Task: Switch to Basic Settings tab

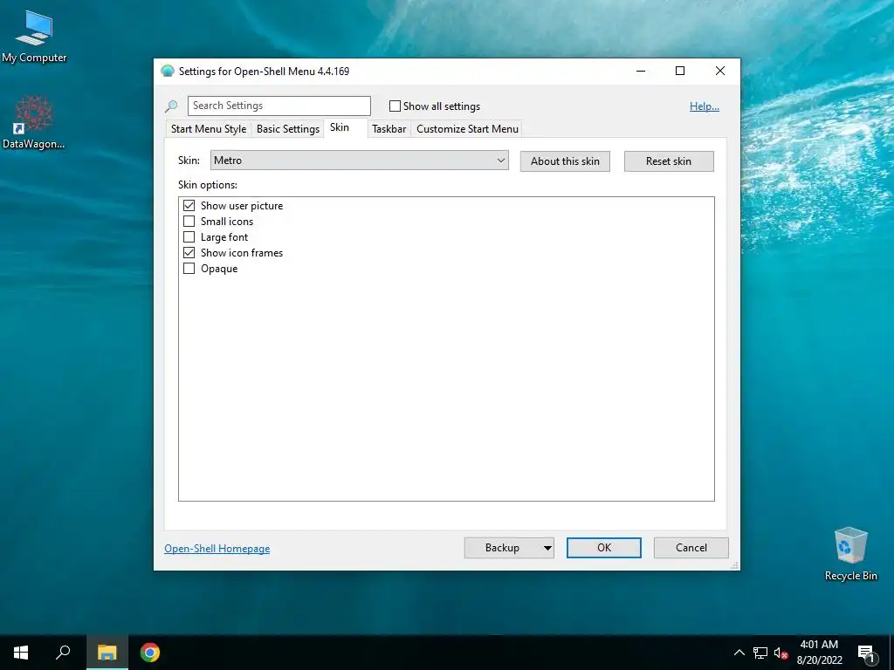Action: pos(288,129)
